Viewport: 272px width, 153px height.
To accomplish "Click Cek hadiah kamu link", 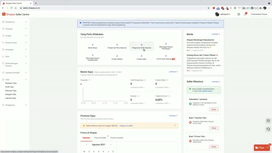I will (x=205, y=91).
